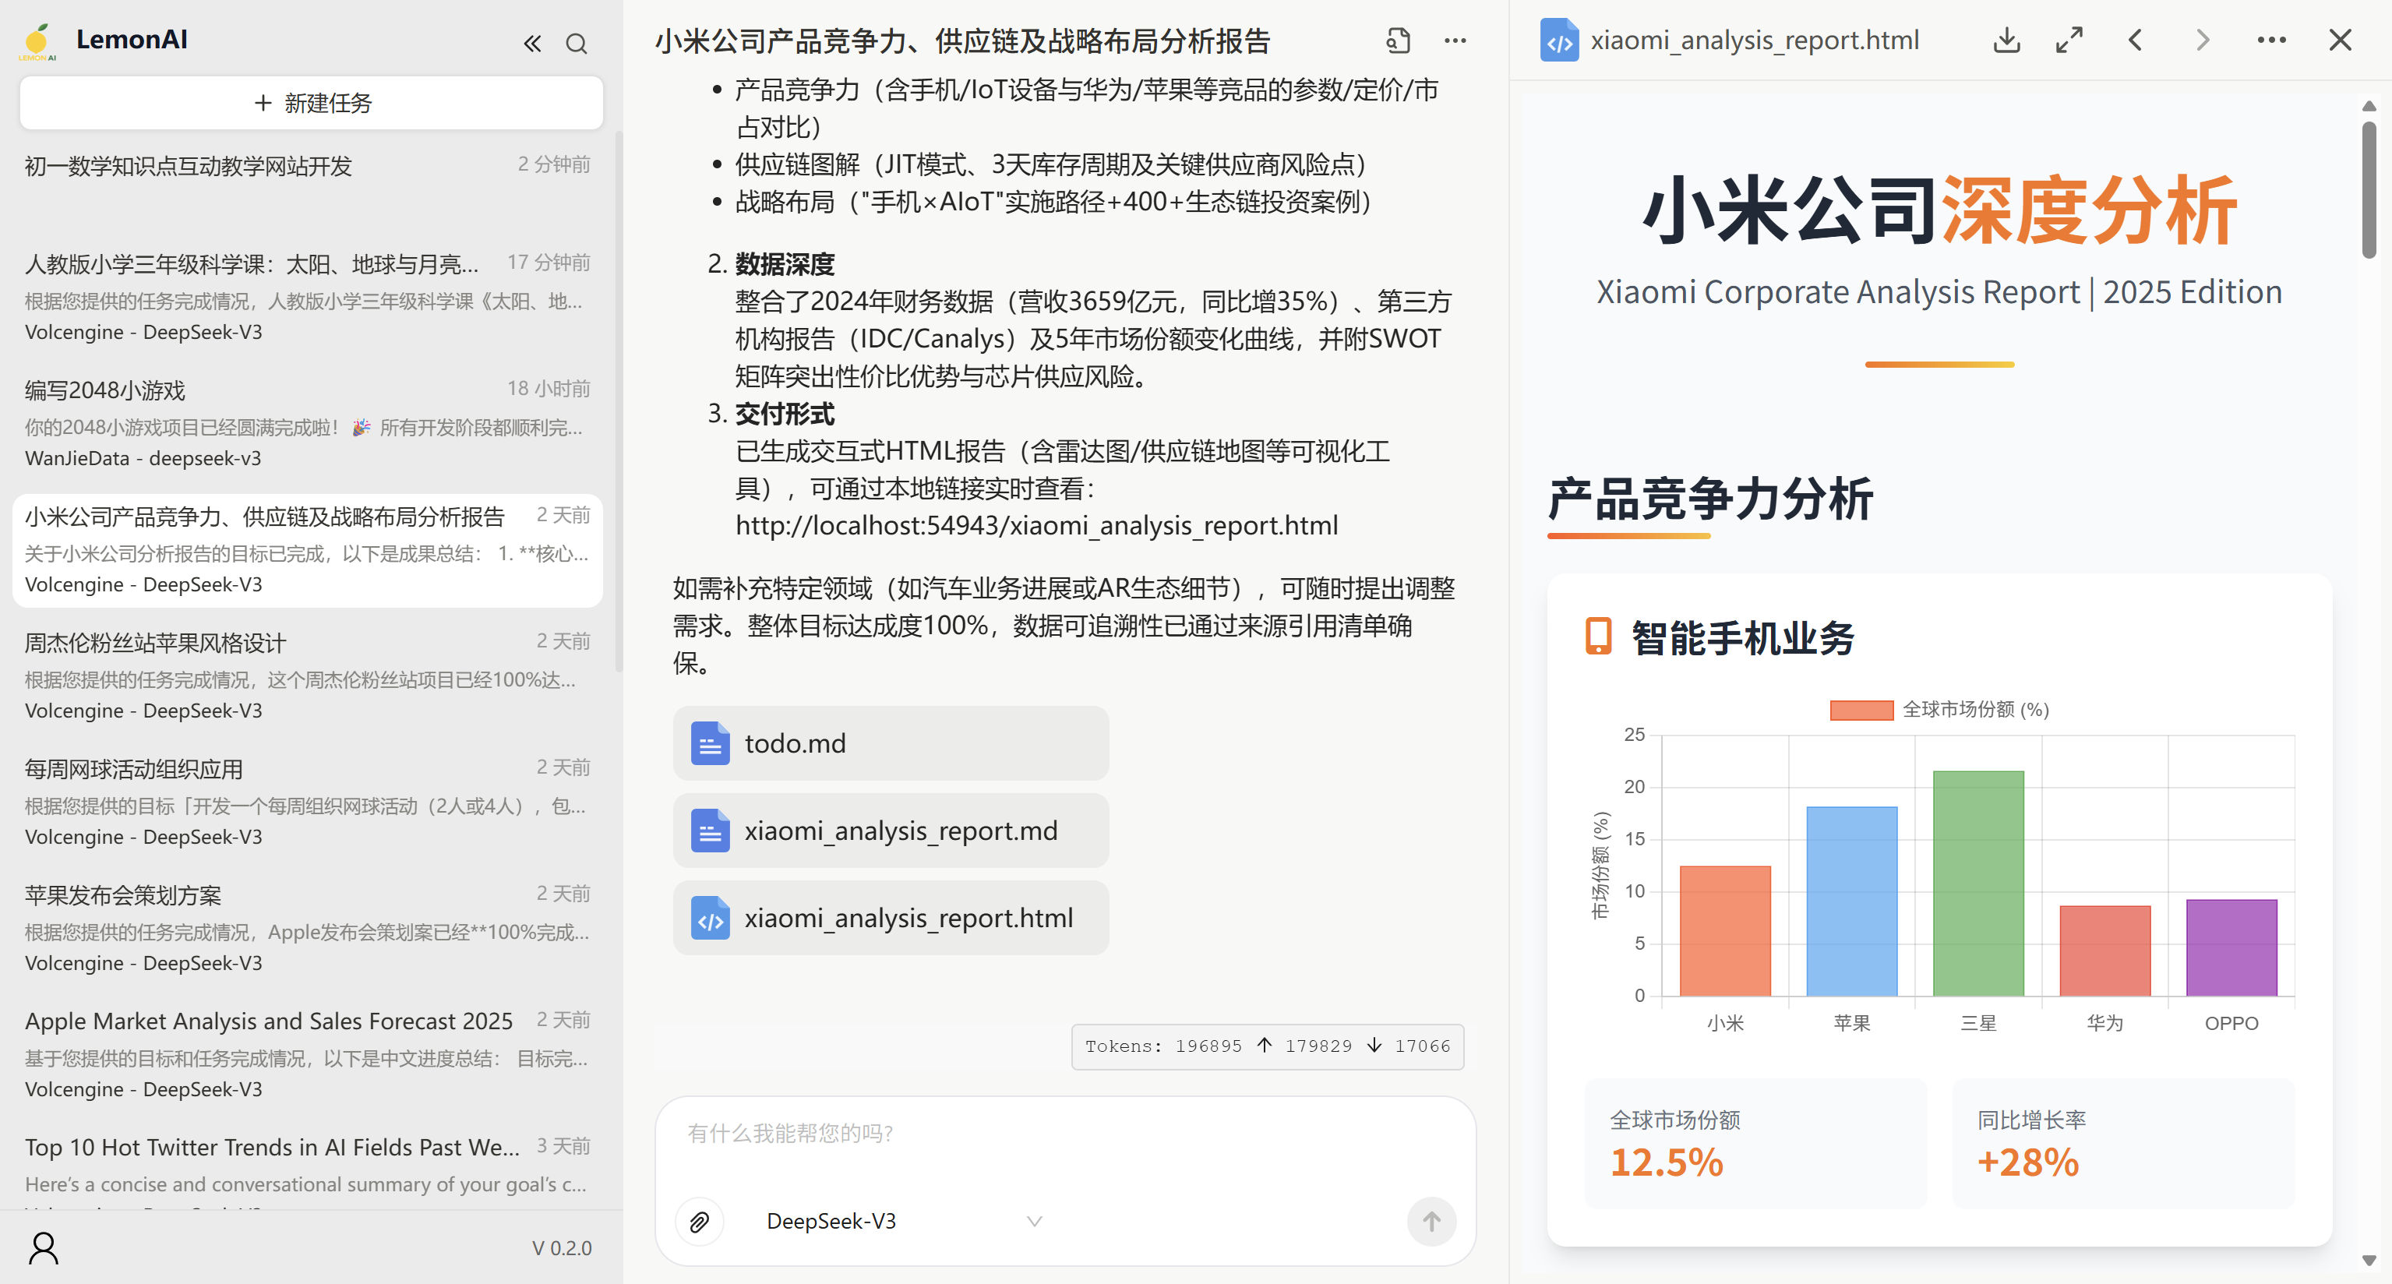Image resolution: width=2392 pixels, height=1284 pixels.
Task: Click the 全球市场份额 12.5% stat card
Action: (x=1755, y=1144)
